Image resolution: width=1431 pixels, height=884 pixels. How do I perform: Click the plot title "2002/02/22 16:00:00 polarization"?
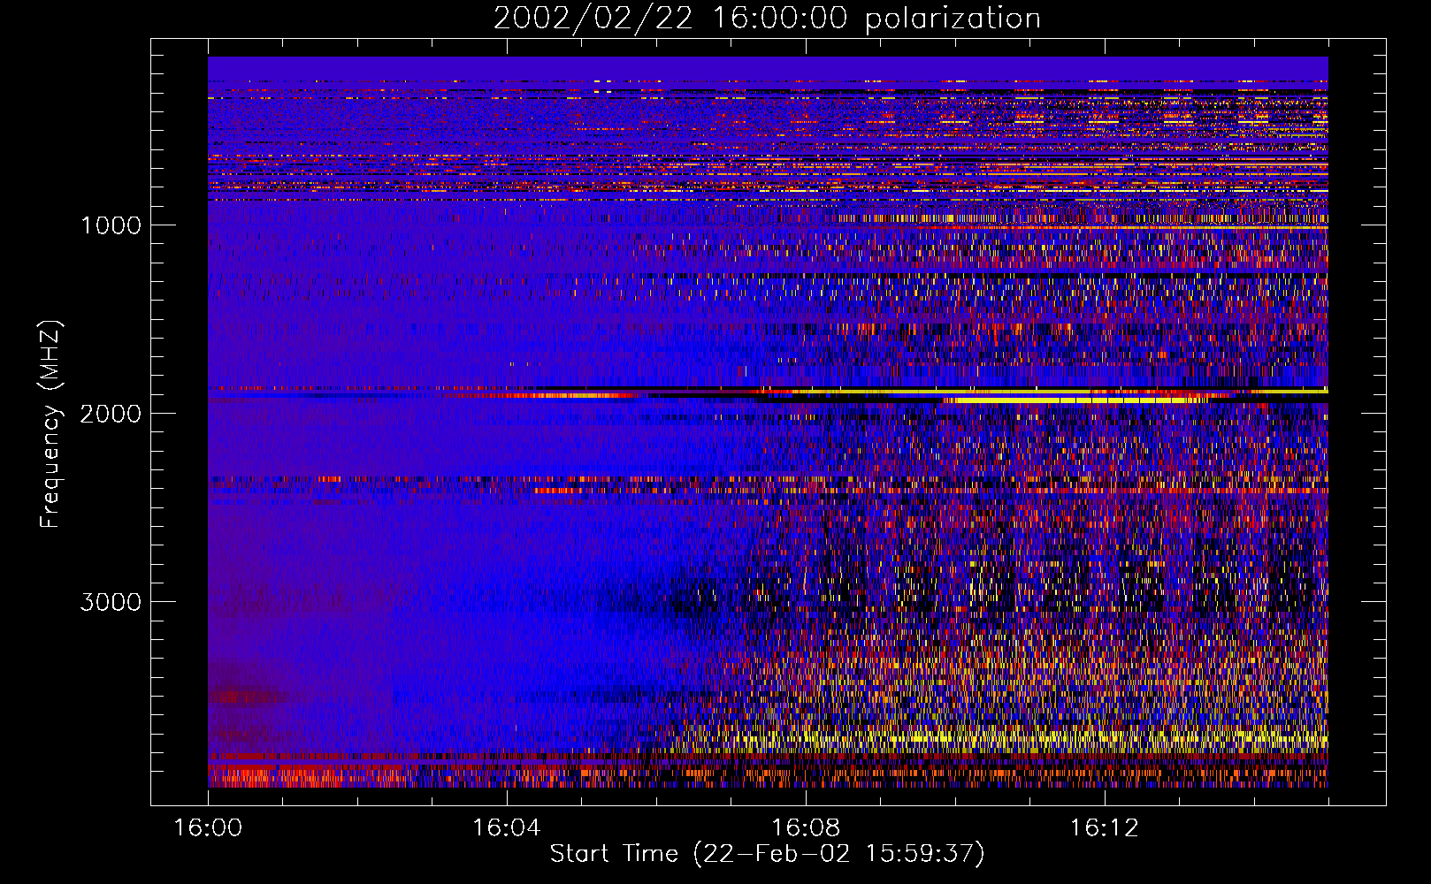pyautogui.click(x=767, y=19)
